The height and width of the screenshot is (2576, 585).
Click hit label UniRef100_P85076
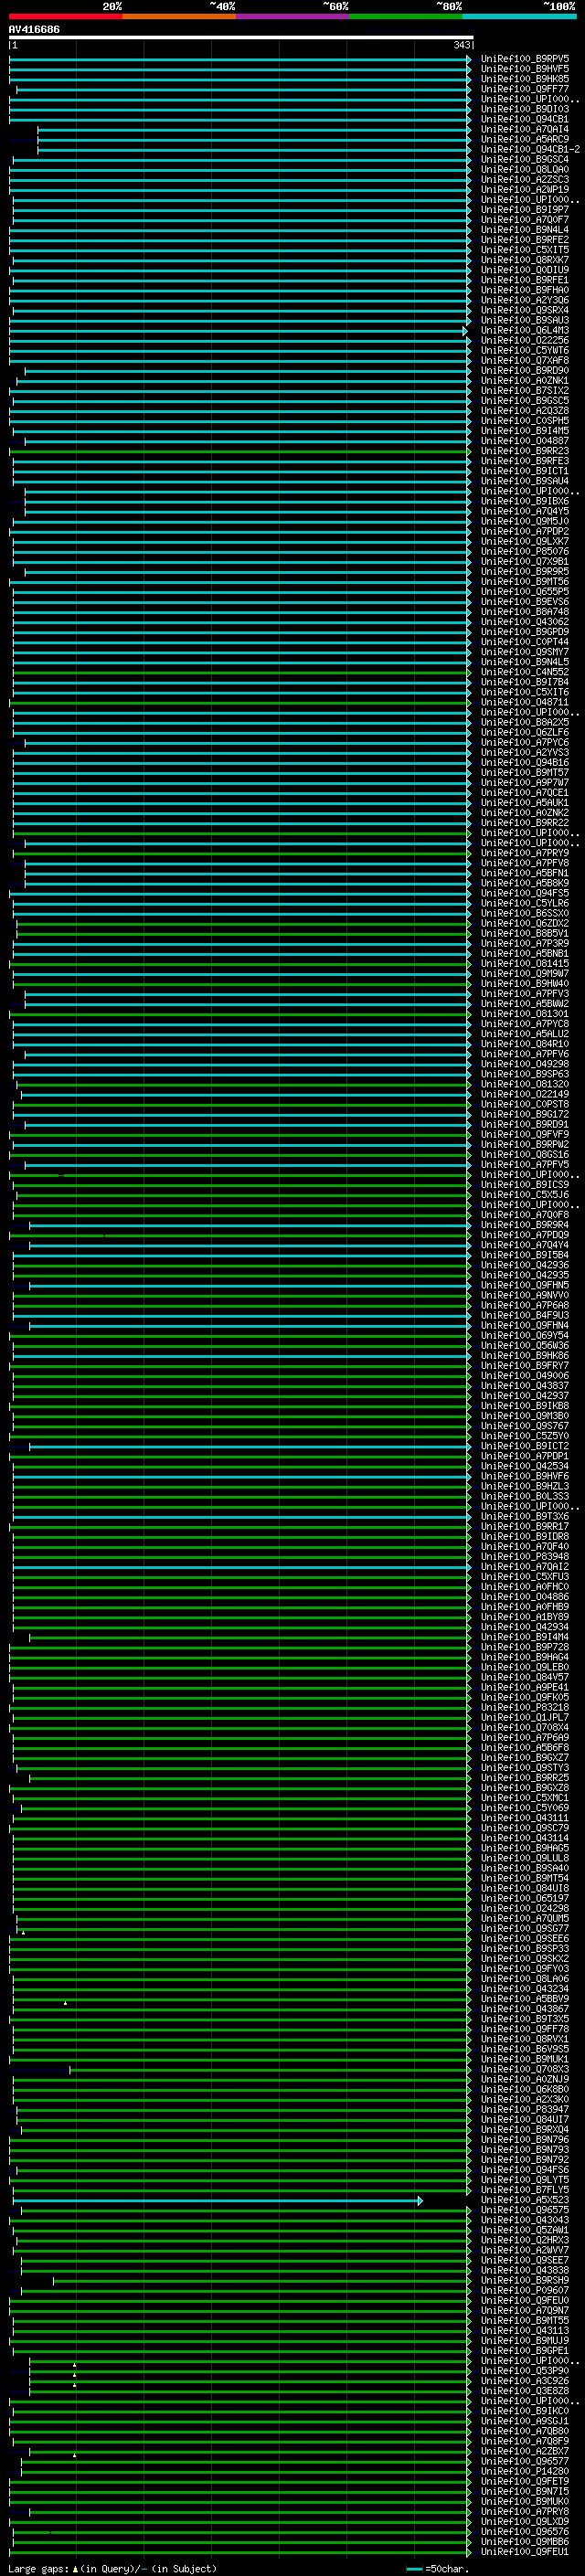pyautogui.click(x=525, y=551)
